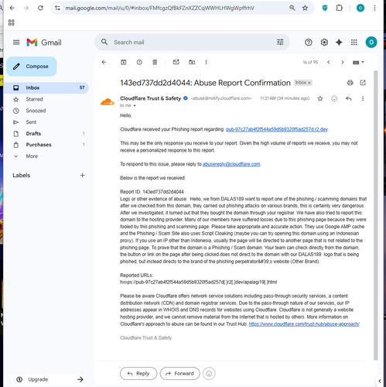Create new label with plus icon

pyautogui.click(x=82, y=176)
